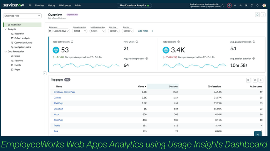
Task: Click the Employee Hub tag beside Overview
Action: click(x=72, y=15)
